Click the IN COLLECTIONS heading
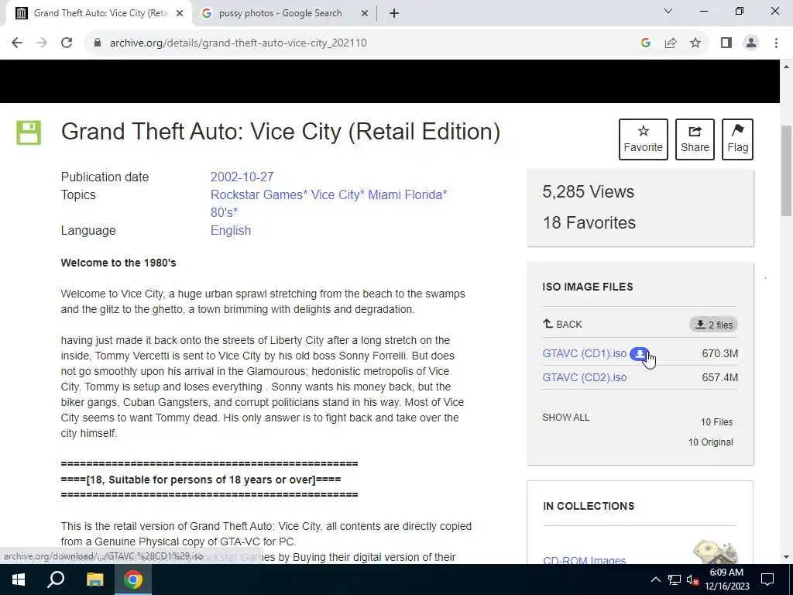793x595 pixels. click(x=589, y=506)
